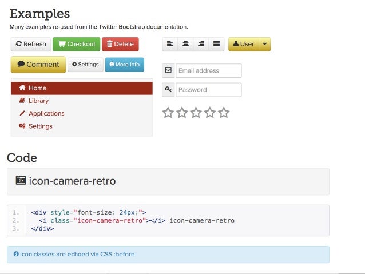The width and height of the screenshot is (365, 274).
Task: Click the Refresh button
Action: 31,44
